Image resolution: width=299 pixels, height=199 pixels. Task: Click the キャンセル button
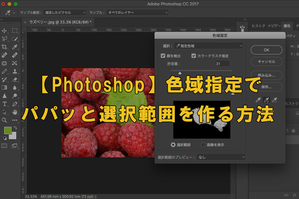tap(266, 61)
